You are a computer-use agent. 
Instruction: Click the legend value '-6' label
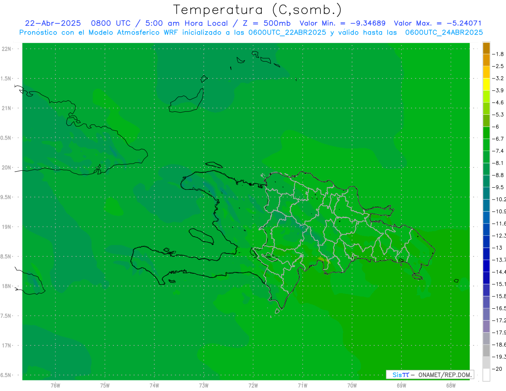tap(496, 127)
